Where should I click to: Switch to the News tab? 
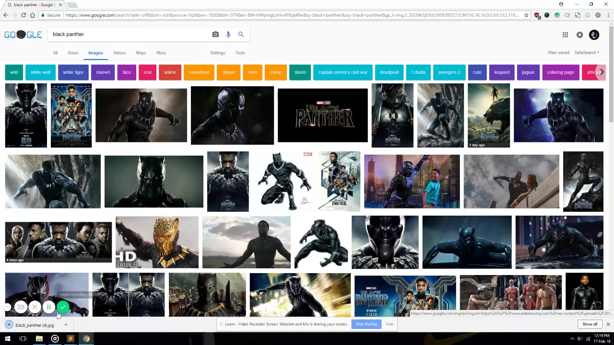click(73, 53)
